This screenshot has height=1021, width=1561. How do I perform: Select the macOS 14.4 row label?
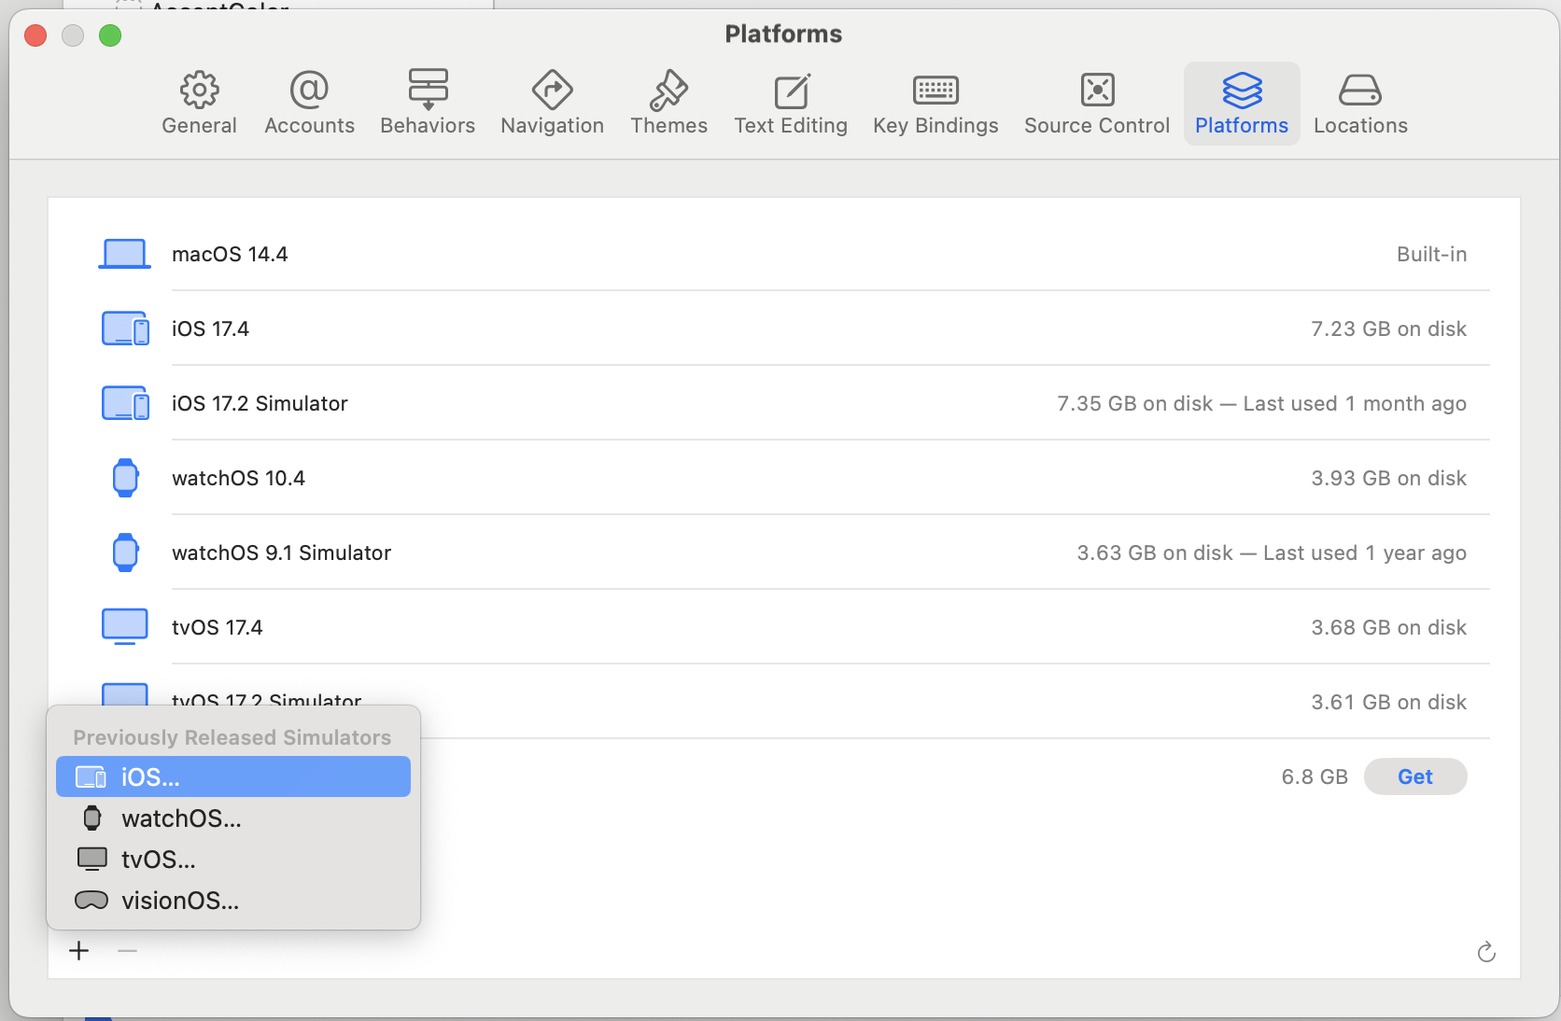click(230, 254)
